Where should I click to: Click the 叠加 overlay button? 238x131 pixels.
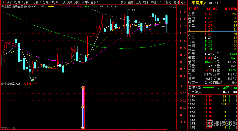pyautogui.click(x=131, y=2)
